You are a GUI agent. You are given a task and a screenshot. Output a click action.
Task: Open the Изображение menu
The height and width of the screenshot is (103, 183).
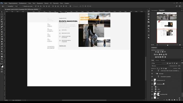[x=23, y=3]
